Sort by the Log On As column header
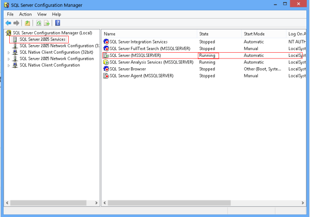 click(296, 34)
